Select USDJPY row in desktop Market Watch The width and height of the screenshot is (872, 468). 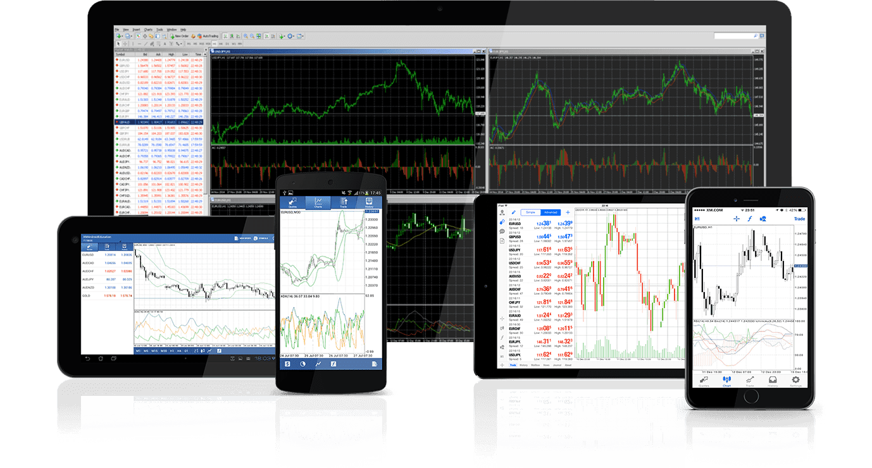pos(159,71)
